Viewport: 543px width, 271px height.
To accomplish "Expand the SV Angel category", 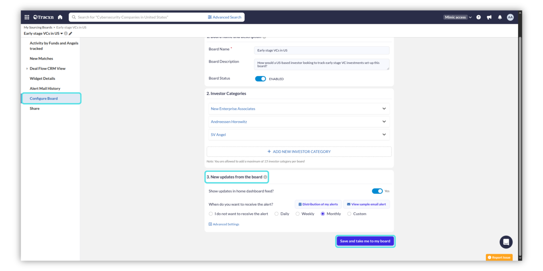I will click(x=384, y=135).
